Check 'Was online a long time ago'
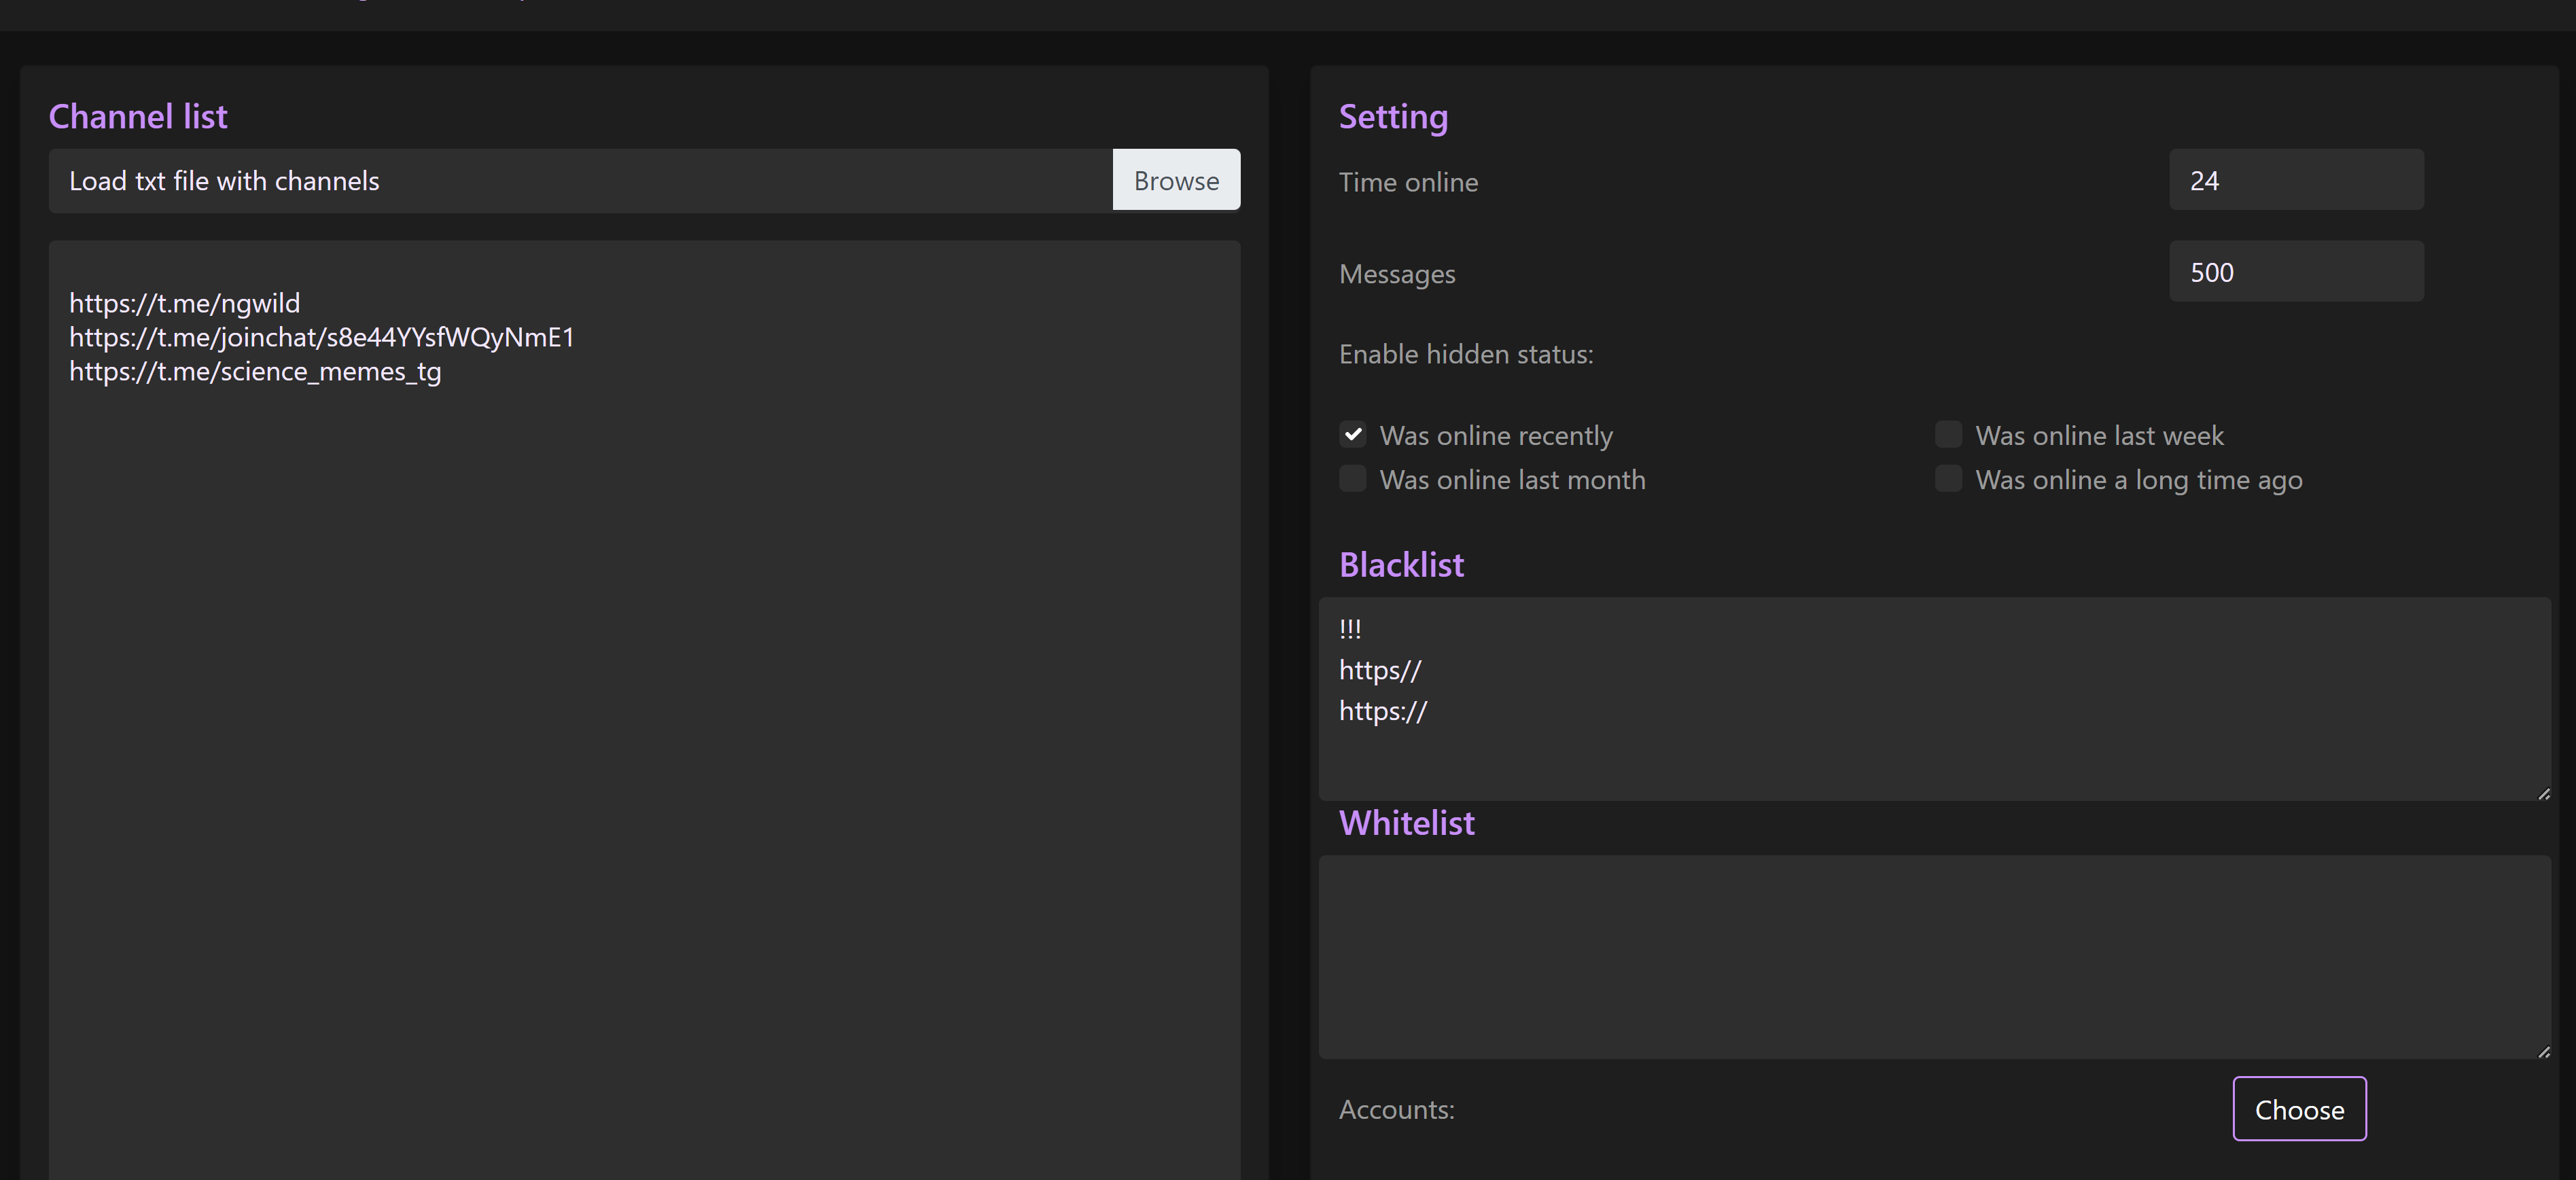The height and width of the screenshot is (1180, 2576). coord(1948,479)
